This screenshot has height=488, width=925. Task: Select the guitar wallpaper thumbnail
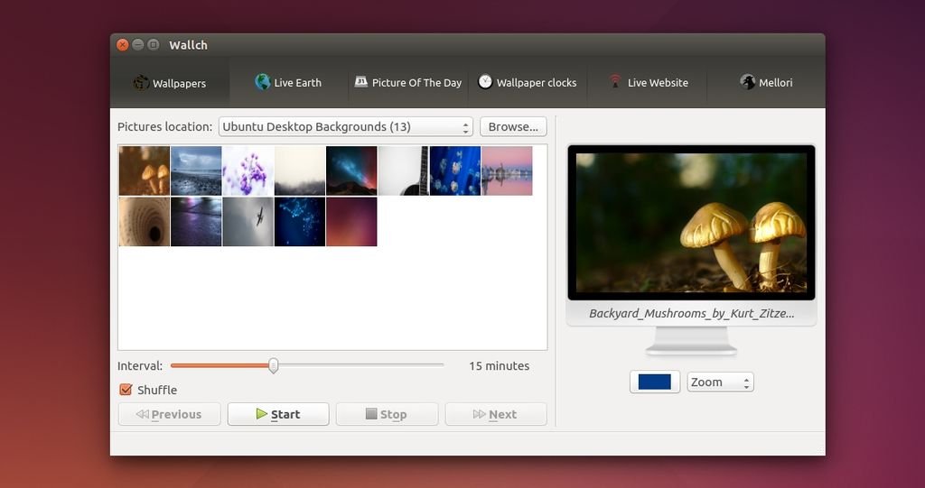tap(404, 170)
